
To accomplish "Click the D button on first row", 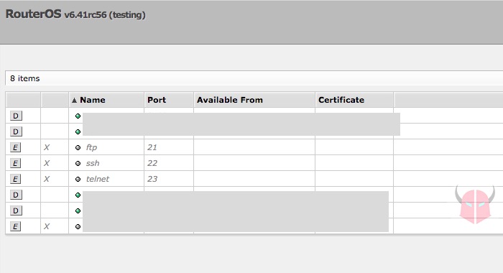I will coord(16,116).
